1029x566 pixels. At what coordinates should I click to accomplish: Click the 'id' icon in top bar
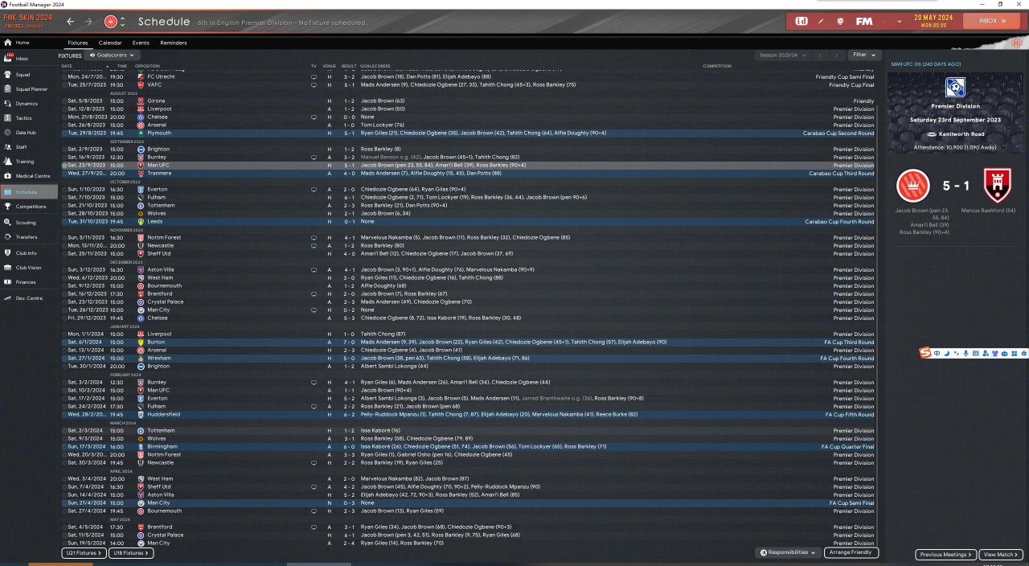tap(801, 21)
